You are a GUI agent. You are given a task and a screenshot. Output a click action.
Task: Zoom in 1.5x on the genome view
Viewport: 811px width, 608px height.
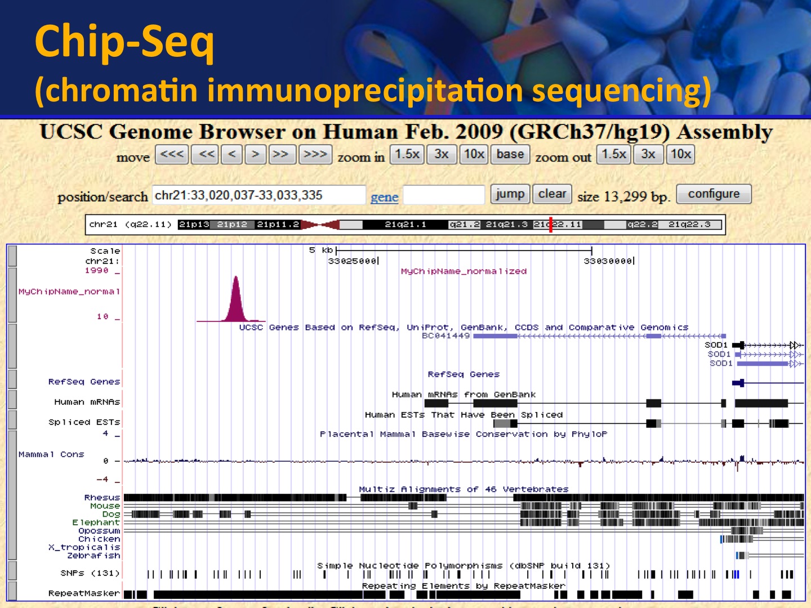(407, 154)
